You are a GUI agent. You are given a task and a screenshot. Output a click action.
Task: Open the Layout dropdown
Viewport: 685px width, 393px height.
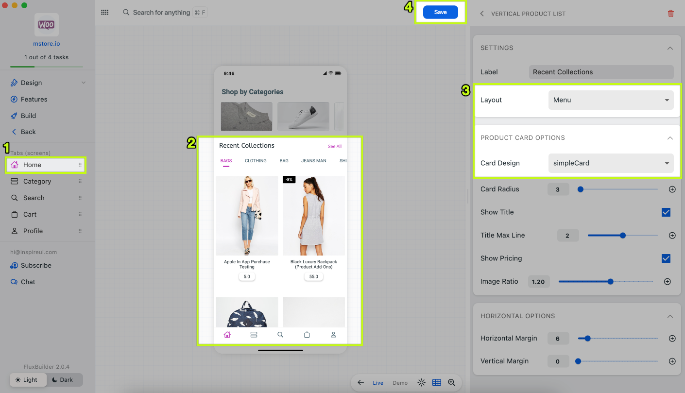[x=611, y=100]
